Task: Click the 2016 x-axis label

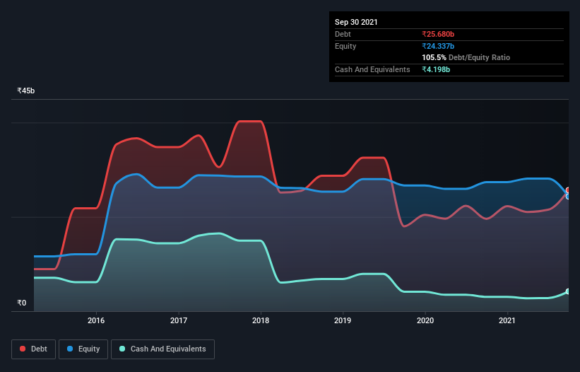Action: (x=96, y=320)
